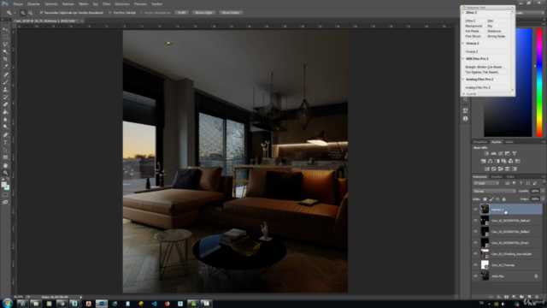Screen dimensions: 547x308
Task: Open the Düzenle menu
Action: click(x=33, y=3)
